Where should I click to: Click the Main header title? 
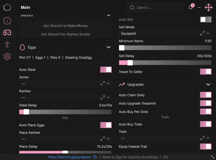[25, 7]
